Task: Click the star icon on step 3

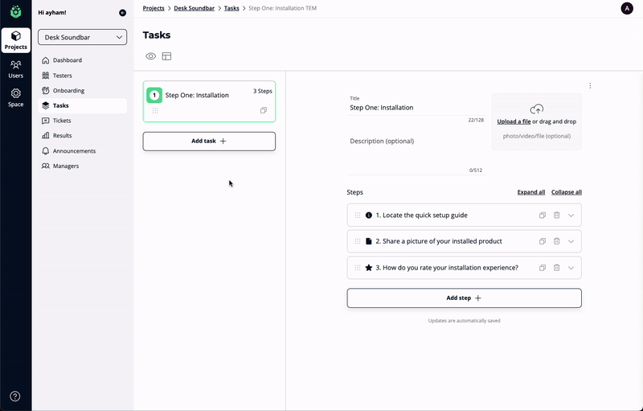Action: pos(369,268)
